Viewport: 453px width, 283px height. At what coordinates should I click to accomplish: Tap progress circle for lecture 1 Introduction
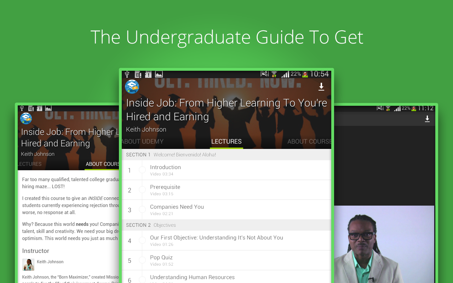click(x=142, y=170)
